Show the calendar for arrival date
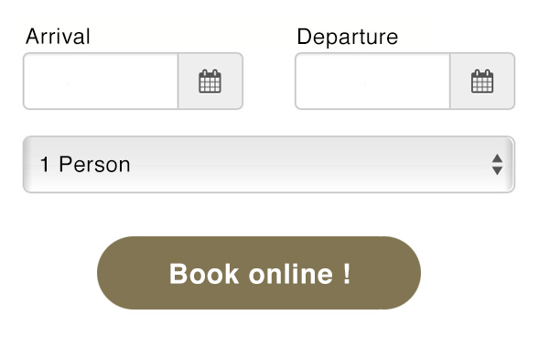 [x=210, y=82]
